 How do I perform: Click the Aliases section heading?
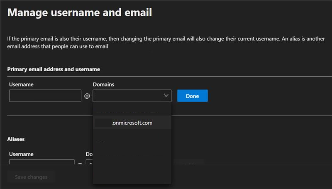[x=16, y=139]
